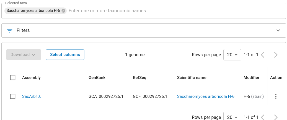Check the SacArb1.0 row checkbox
Image resolution: width=287 pixels, height=120 pixels.
click(13, 96)
